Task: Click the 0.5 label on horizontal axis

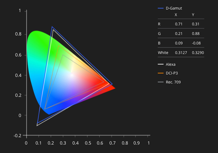Action: 88,143
